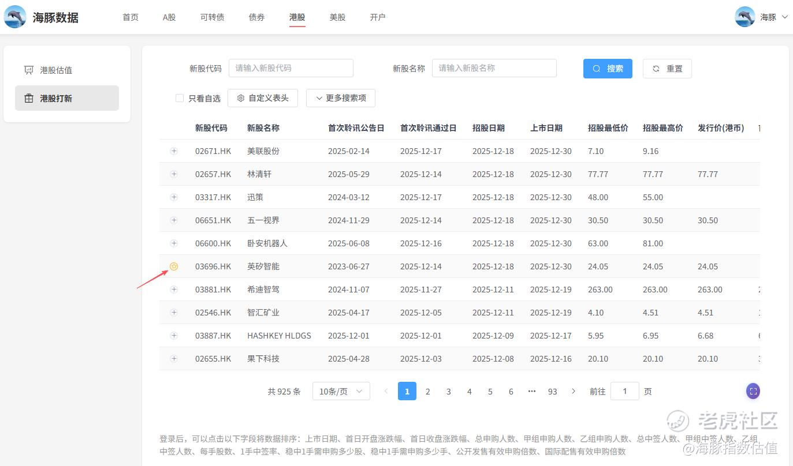Click the star icon beside 03696.HK
Screen dimensions: 793x466
coord(174,266)
